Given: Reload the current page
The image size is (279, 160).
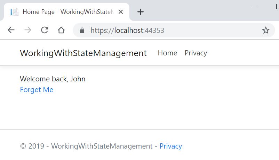Looking at the screenshot, I should coord(45,30).
